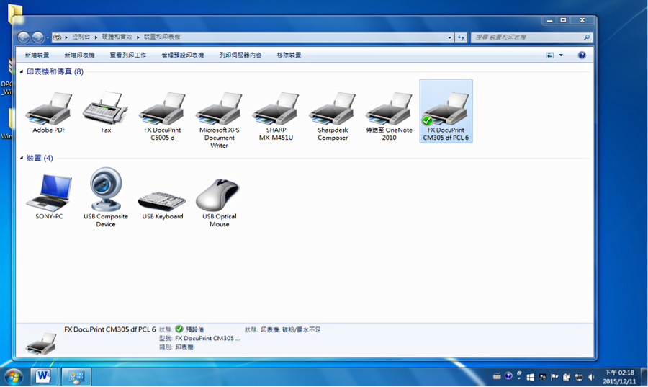Screen dimensions: 648x387
Task: Navigate to 硬體和音效 breadcrumb
Action: [117, 37]
